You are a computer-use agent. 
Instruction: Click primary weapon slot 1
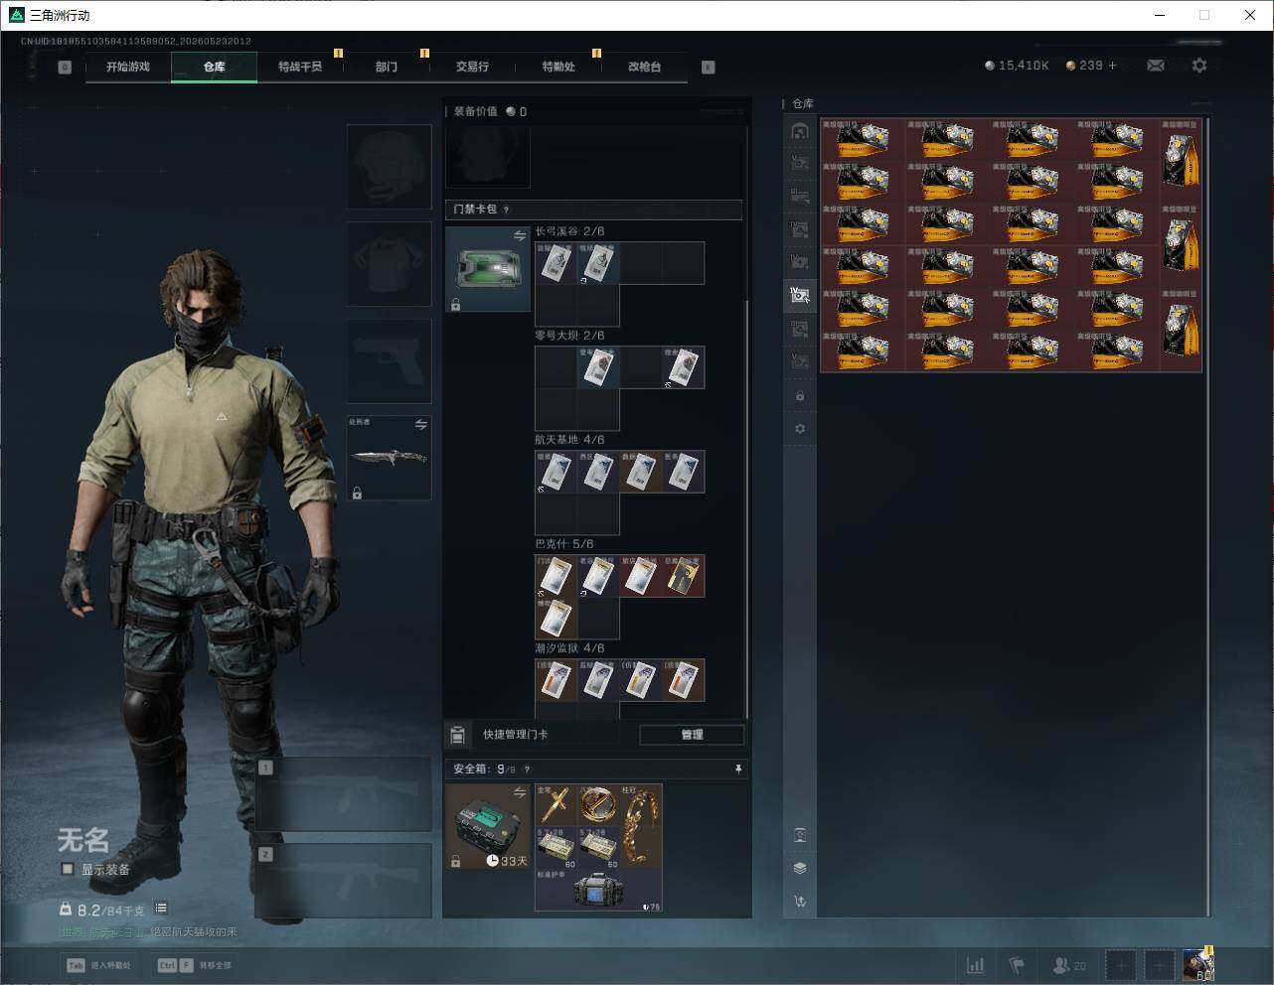344,794
